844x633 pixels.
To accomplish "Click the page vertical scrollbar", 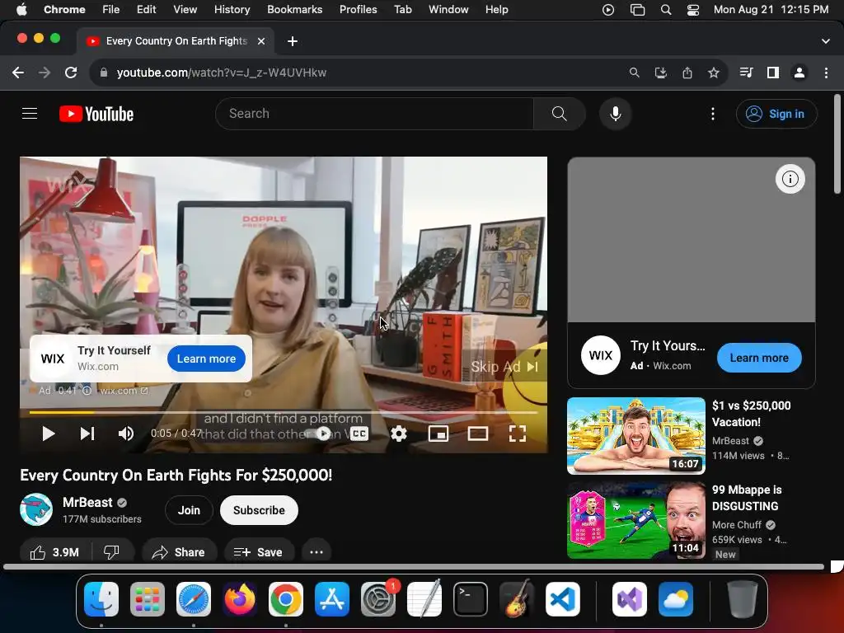I will (837, 143).
